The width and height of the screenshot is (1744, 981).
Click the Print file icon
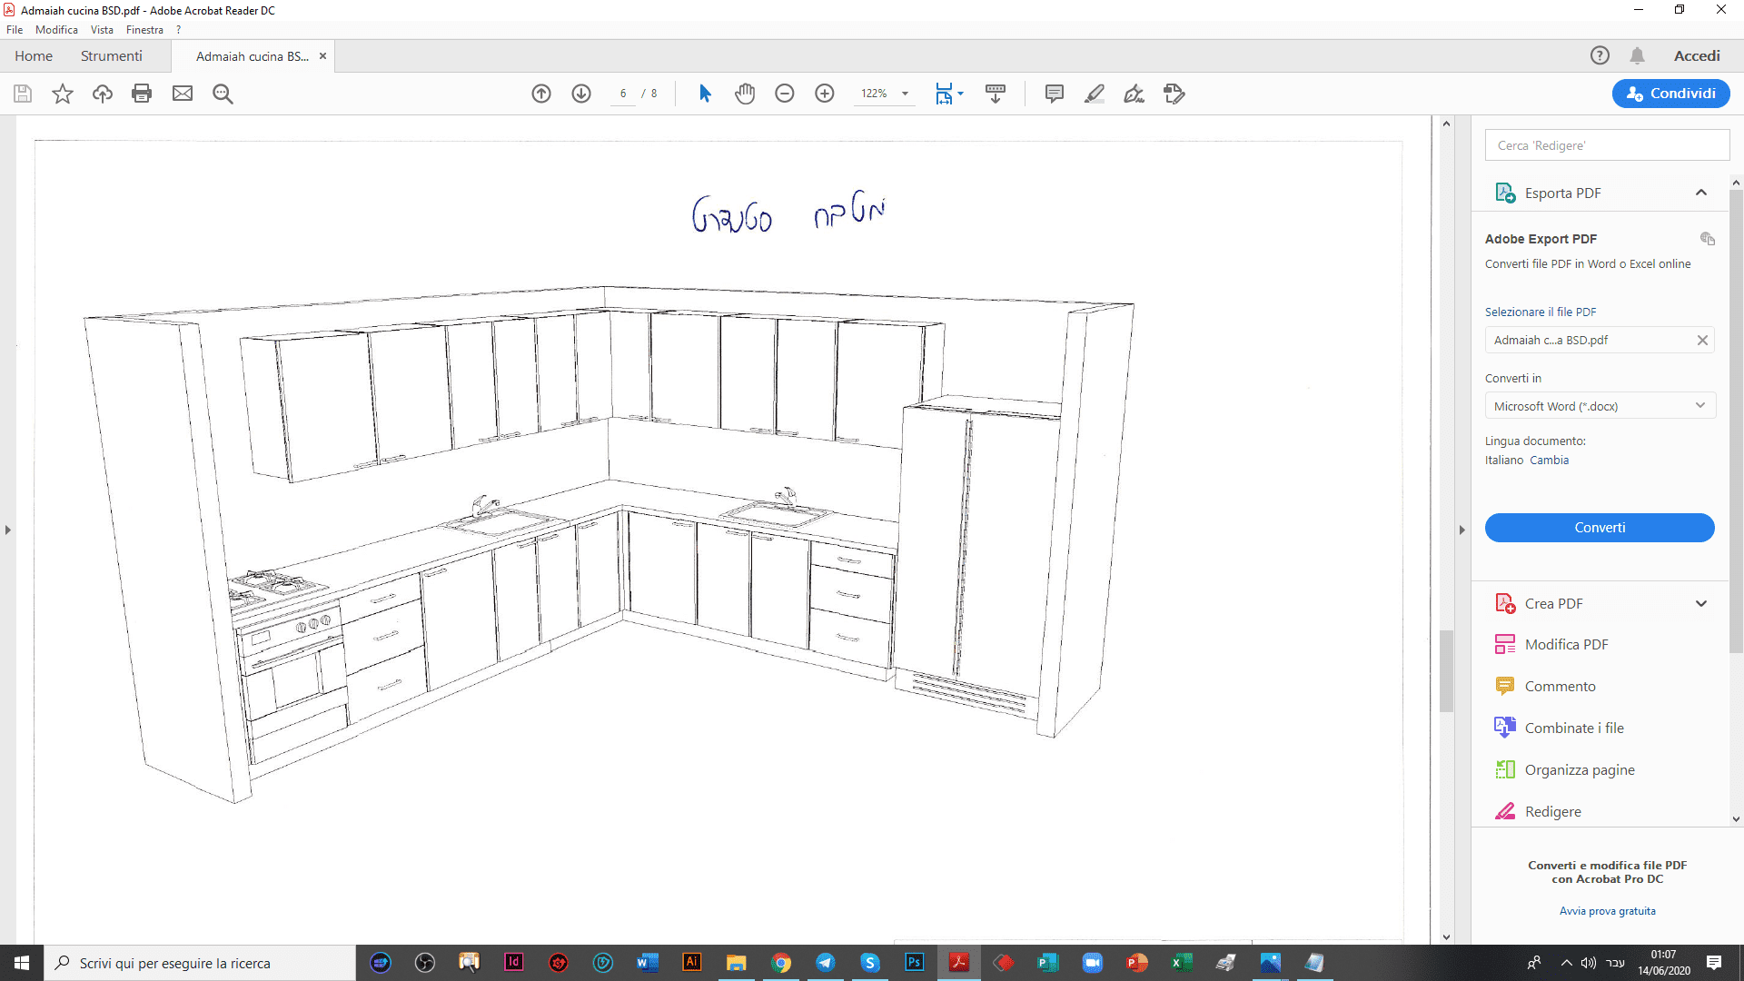(x=142, y=94)
